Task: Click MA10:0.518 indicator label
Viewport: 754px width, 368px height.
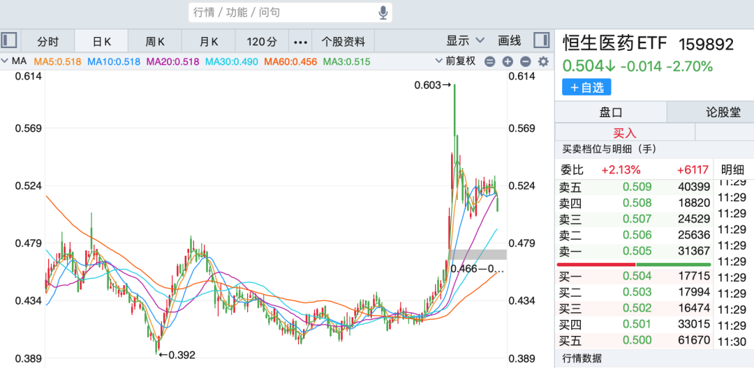Action: (x=114, y=61)
